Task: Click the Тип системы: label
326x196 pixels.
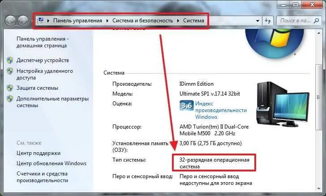Action: click(x=129, y=160)
